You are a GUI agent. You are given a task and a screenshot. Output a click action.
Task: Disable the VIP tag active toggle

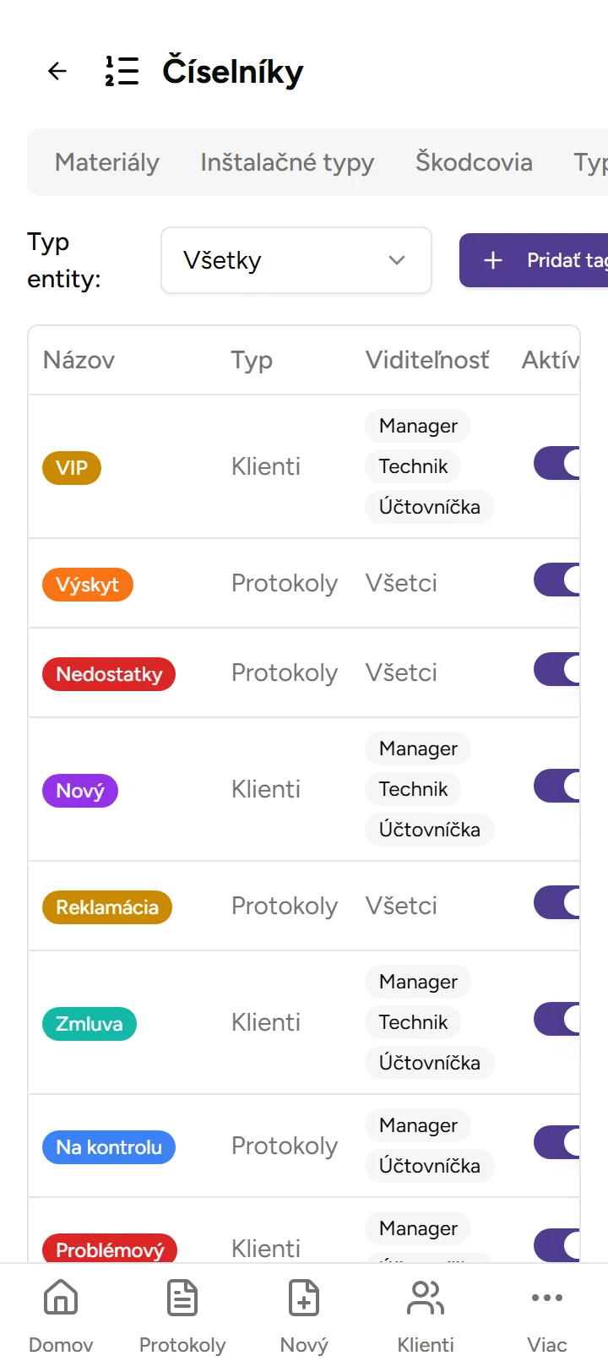[x=557, y=463]
